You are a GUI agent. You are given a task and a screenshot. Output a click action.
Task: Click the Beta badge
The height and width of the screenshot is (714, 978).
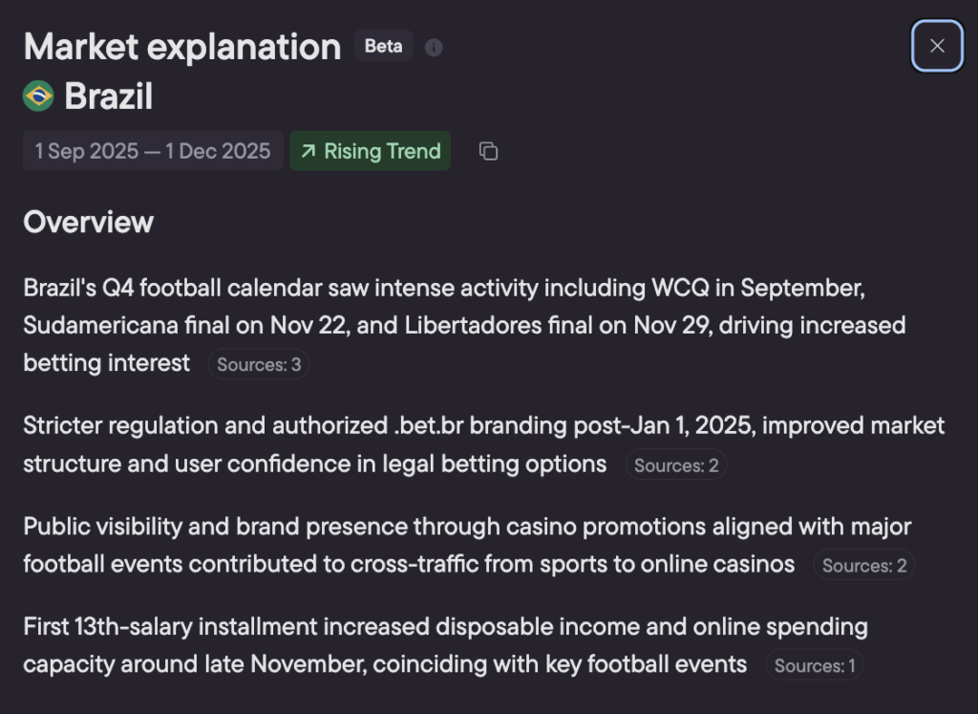pos(383,46)
